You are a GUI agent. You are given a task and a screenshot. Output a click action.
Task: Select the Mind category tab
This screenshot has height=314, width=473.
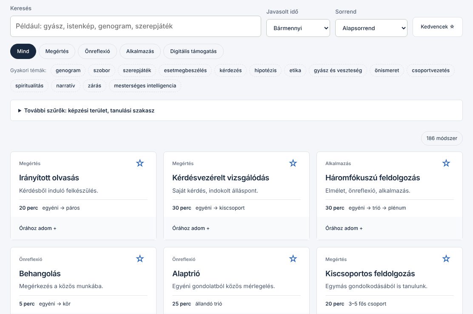coord(23,51)
